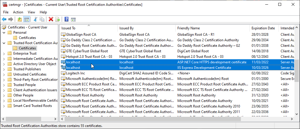Sort by the Issued By column header
This screenshot has width=300, height=129.
coord(146,28)
